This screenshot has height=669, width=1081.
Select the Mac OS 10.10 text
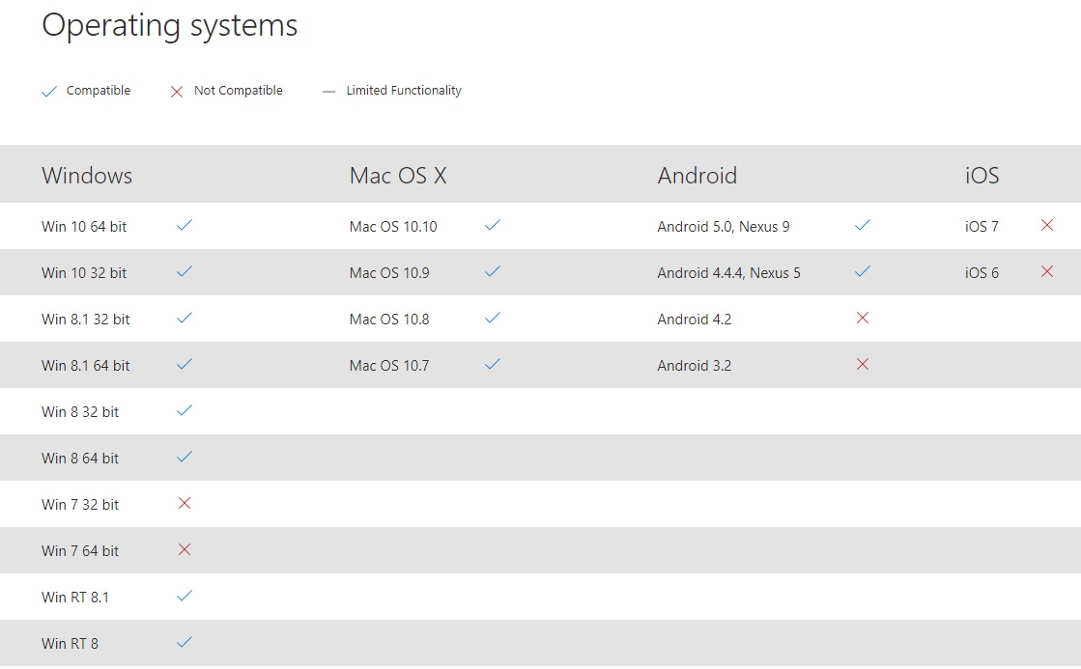(393, 227)
